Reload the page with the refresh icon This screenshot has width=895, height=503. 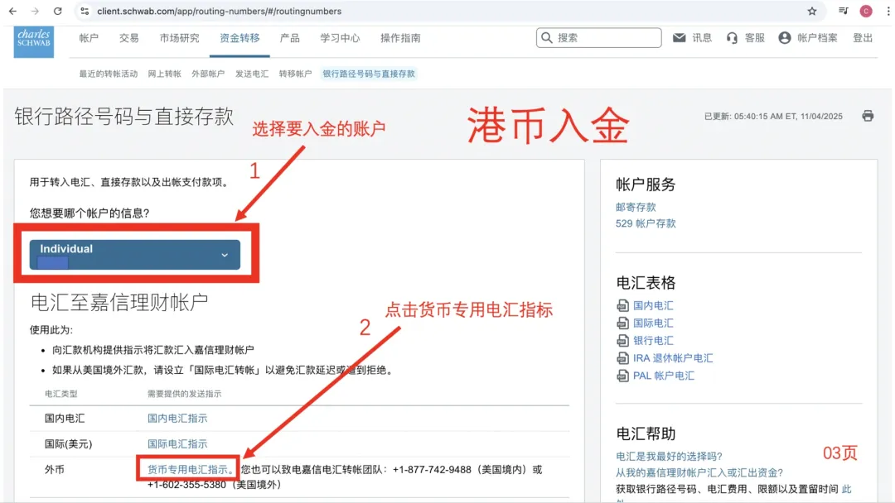(58, 11)
